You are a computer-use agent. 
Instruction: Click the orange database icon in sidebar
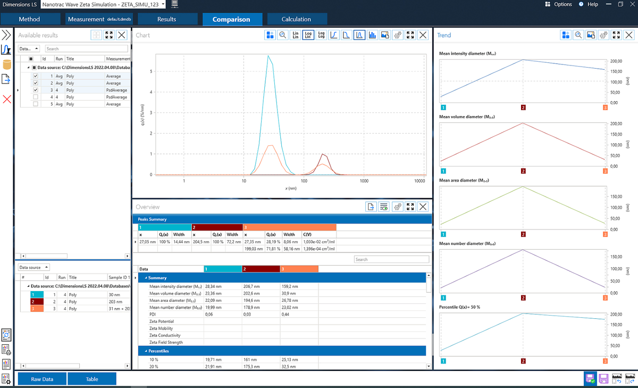coord(7,65)
